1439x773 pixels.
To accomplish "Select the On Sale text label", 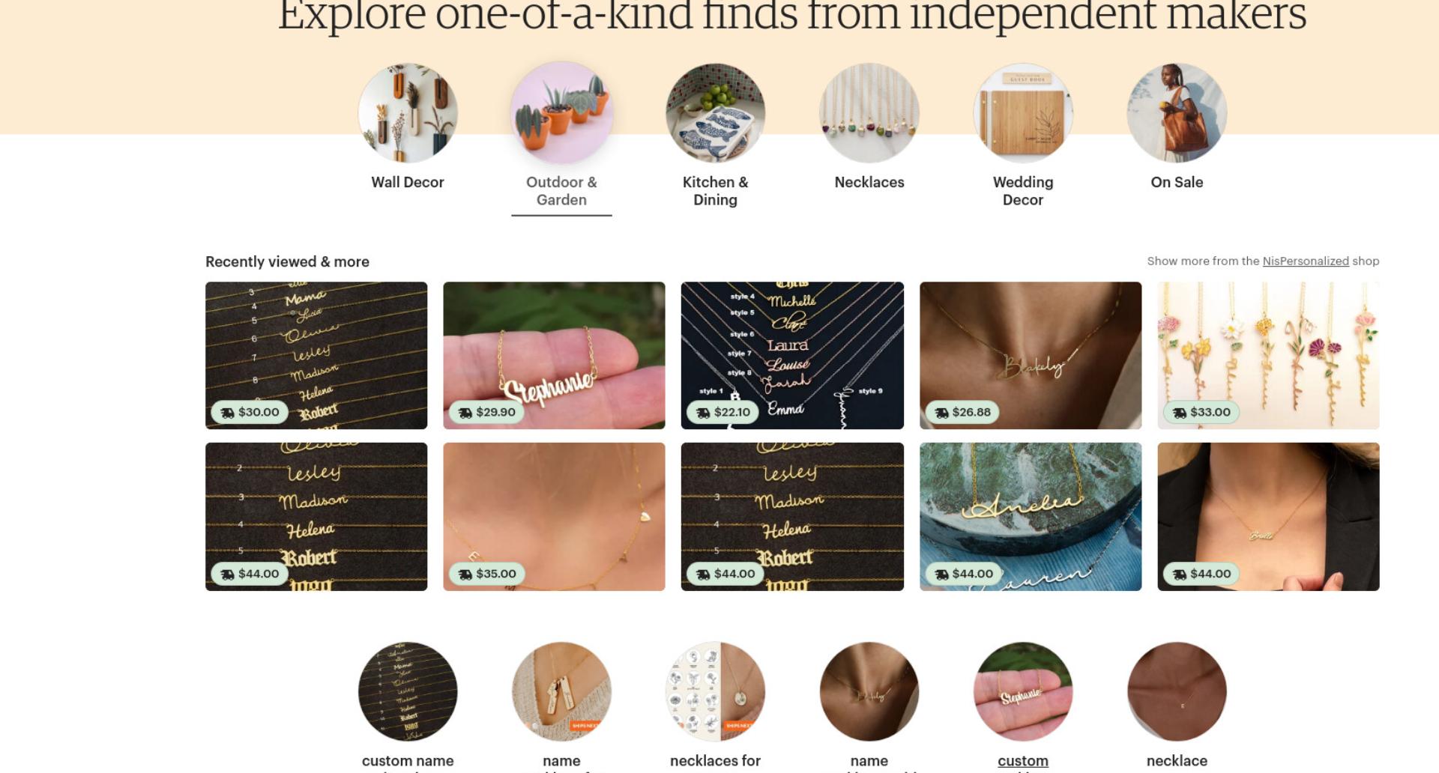I will [1177, 182].
